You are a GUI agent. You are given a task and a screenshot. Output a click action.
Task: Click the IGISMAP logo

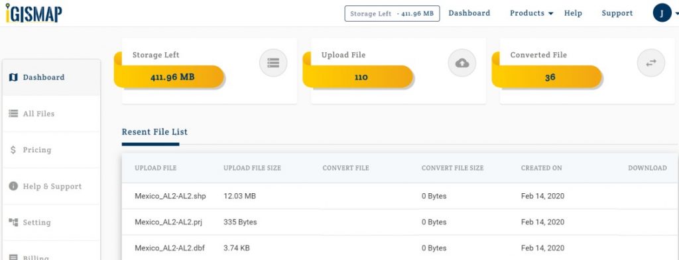[34, 13]
